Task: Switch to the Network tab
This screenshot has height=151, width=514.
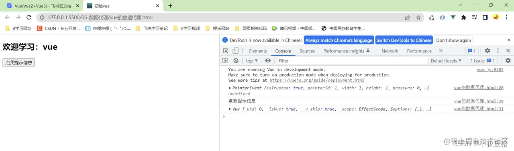Action: (x=390, y=51)
